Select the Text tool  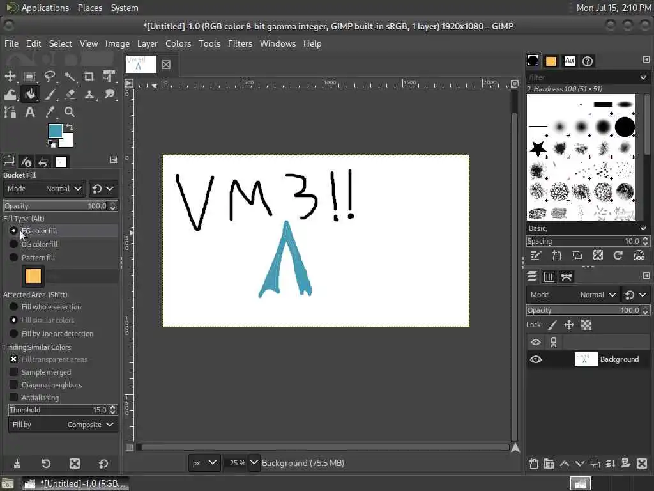pos(29,112)
